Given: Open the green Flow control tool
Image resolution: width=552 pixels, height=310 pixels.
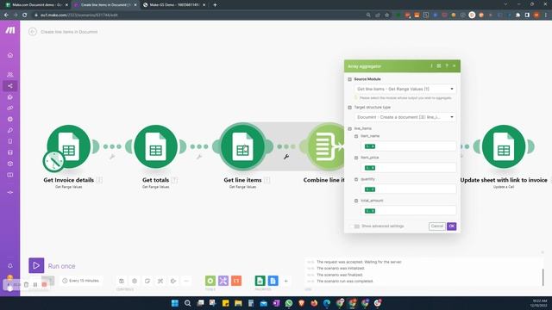Looking at the screenshot, I should [x=210, y=281].
